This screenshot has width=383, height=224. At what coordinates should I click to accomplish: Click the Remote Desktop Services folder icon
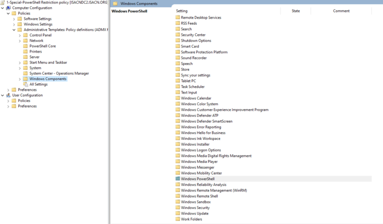tap(178, 17)
